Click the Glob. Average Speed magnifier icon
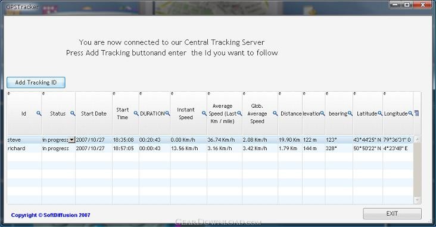Image resolution: width=436 pixels, height=227 pixels. click(x=275, y=113)
